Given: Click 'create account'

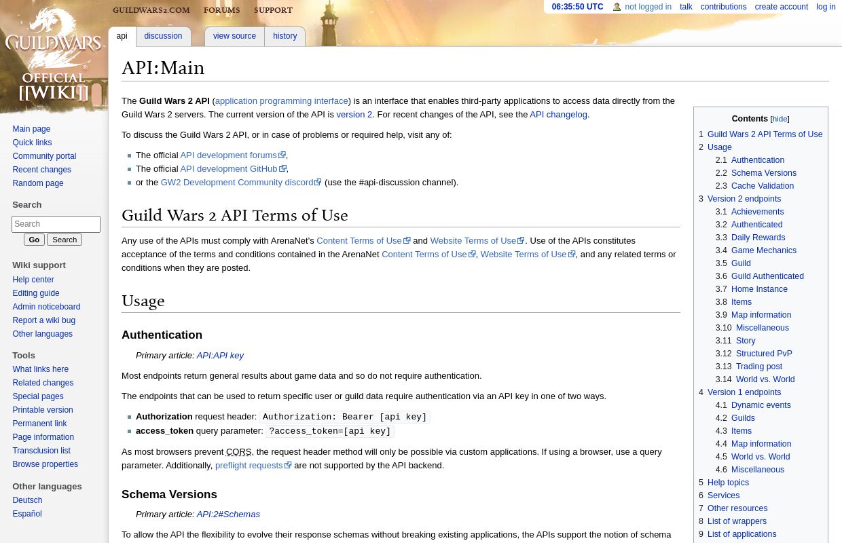Looking at the screenshot, I should 782,7.
